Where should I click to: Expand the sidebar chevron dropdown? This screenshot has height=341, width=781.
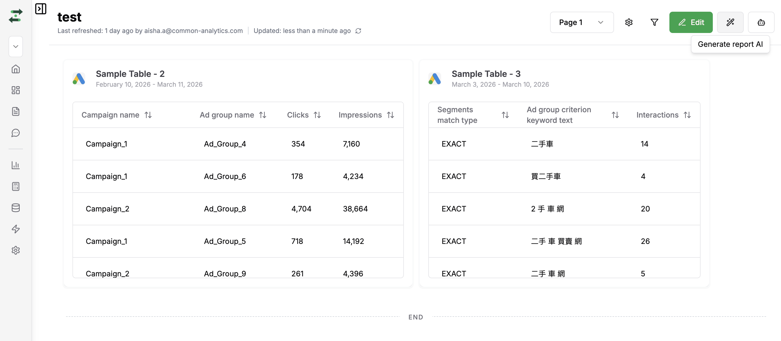click(x=16, y=47)
